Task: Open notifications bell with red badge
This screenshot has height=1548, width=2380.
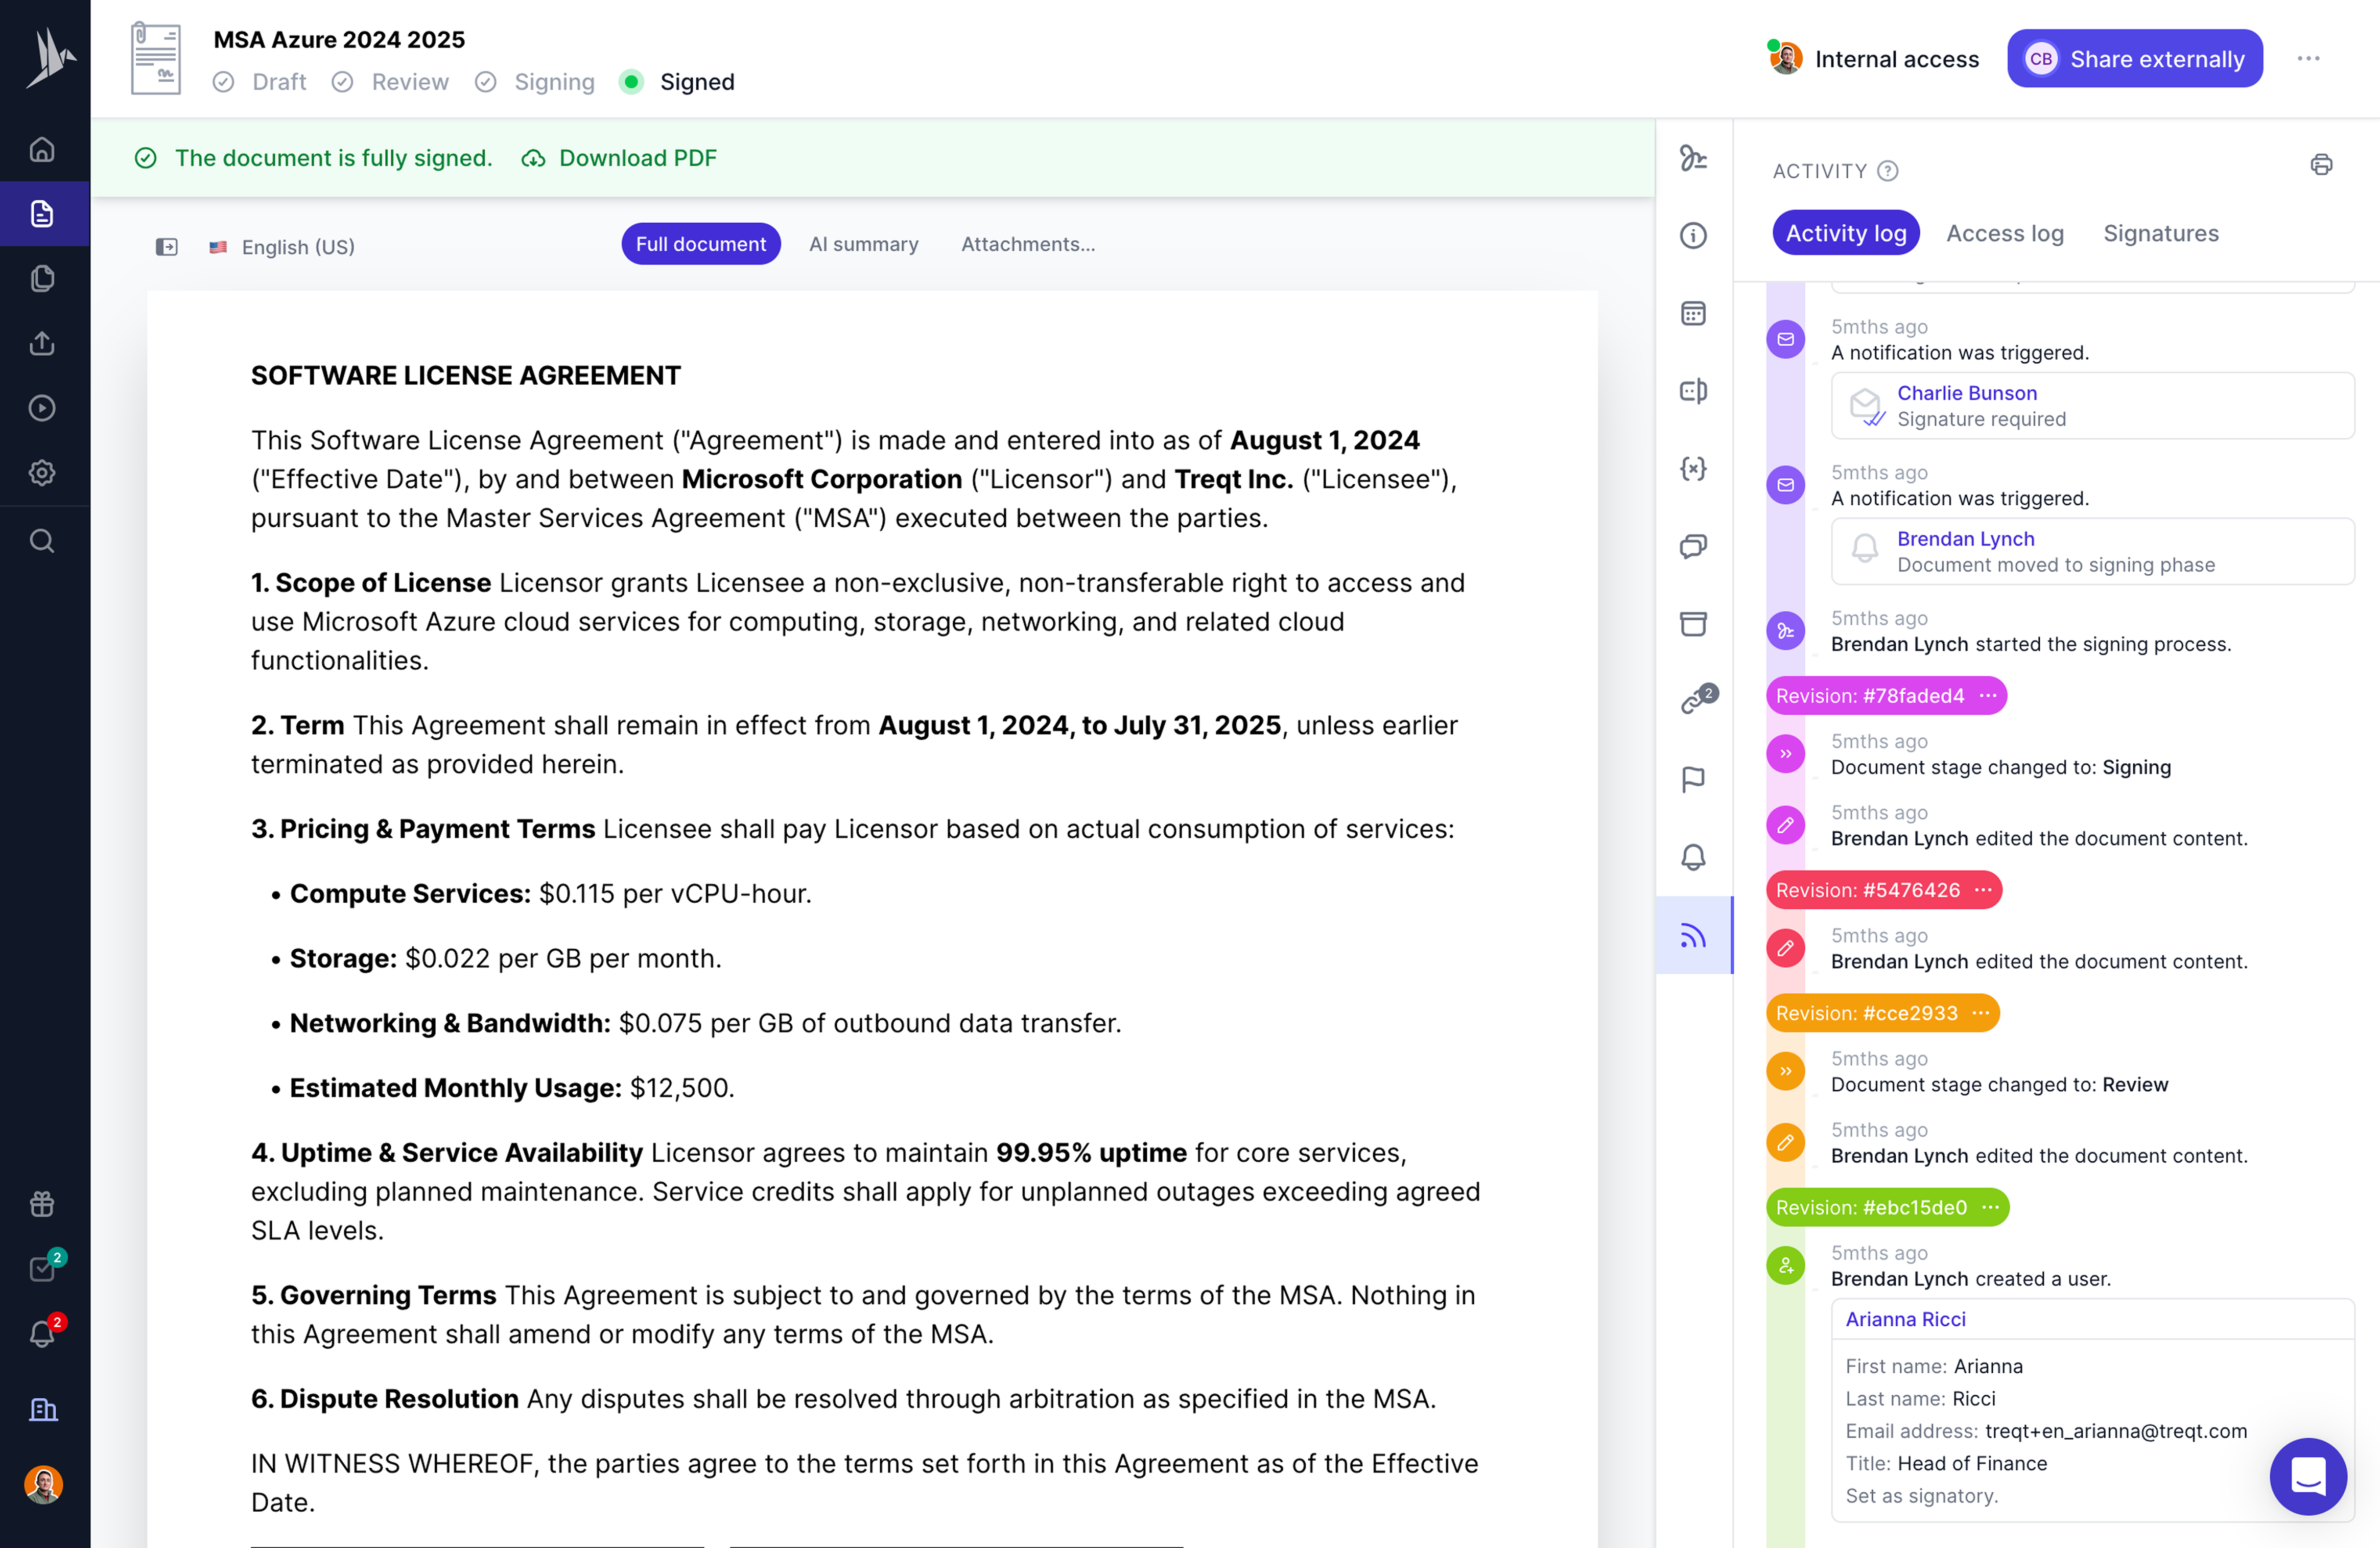Action: click(x=44, y=1333)
